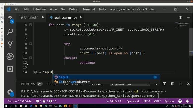Screen dimensions: 193x108
Task: Open the View menu
Action: point(53,9)
